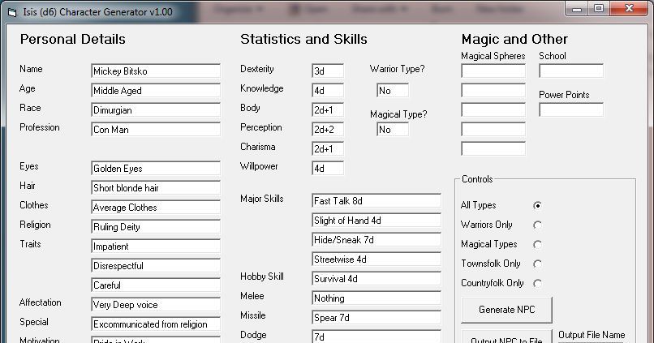The image size is (654, 343).
Task: Pick the Countryfolk Only radio button
Action: coord(537,284)
